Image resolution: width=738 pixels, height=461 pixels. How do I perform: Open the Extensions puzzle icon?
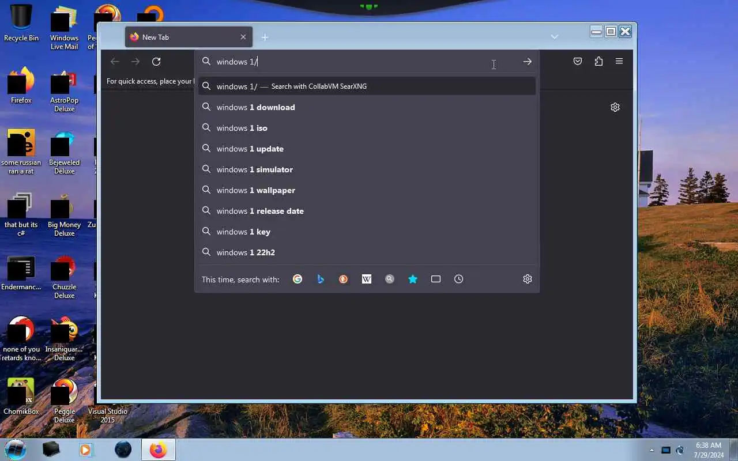tap(598, 61)
